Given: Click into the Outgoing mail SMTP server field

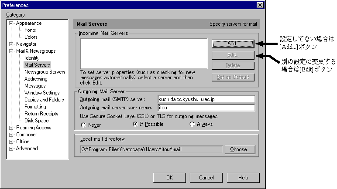Looking at the screenshot, I should pos(206,100).
